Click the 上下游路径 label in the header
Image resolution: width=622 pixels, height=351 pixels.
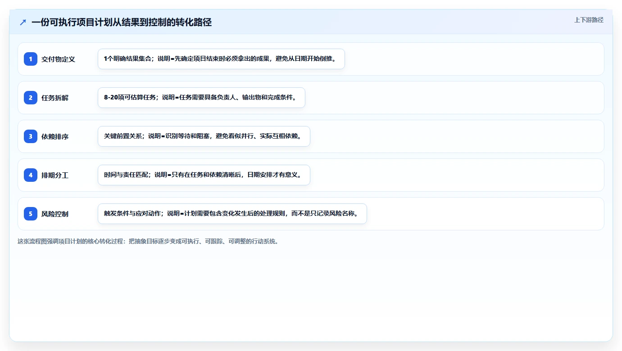point(589,20)
